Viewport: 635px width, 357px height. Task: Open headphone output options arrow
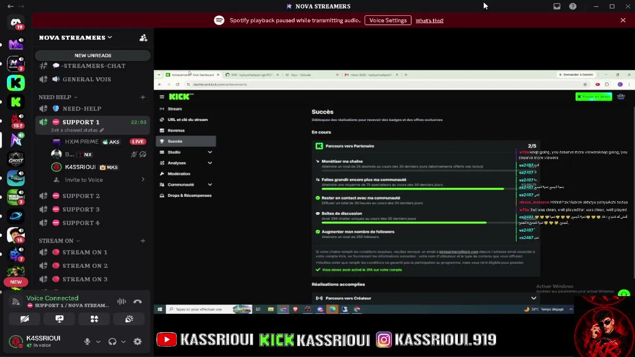(x=123, y=342)
